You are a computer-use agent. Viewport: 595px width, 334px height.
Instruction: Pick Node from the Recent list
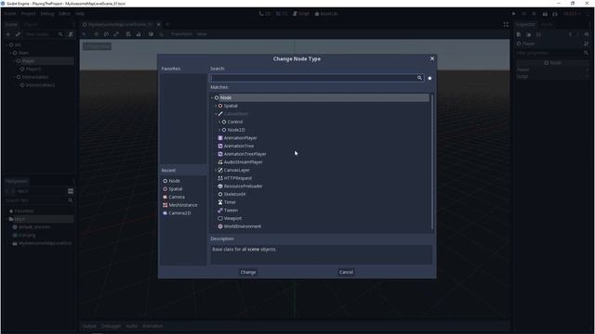pos(174,181)
